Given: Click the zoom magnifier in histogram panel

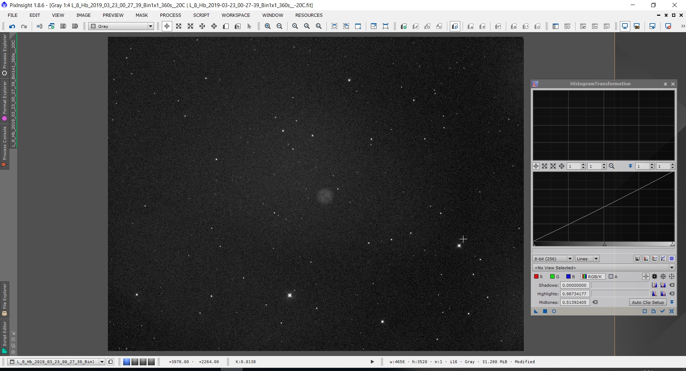Looking at the screenshot, I should pyautogui.click(x=611, y=166).
